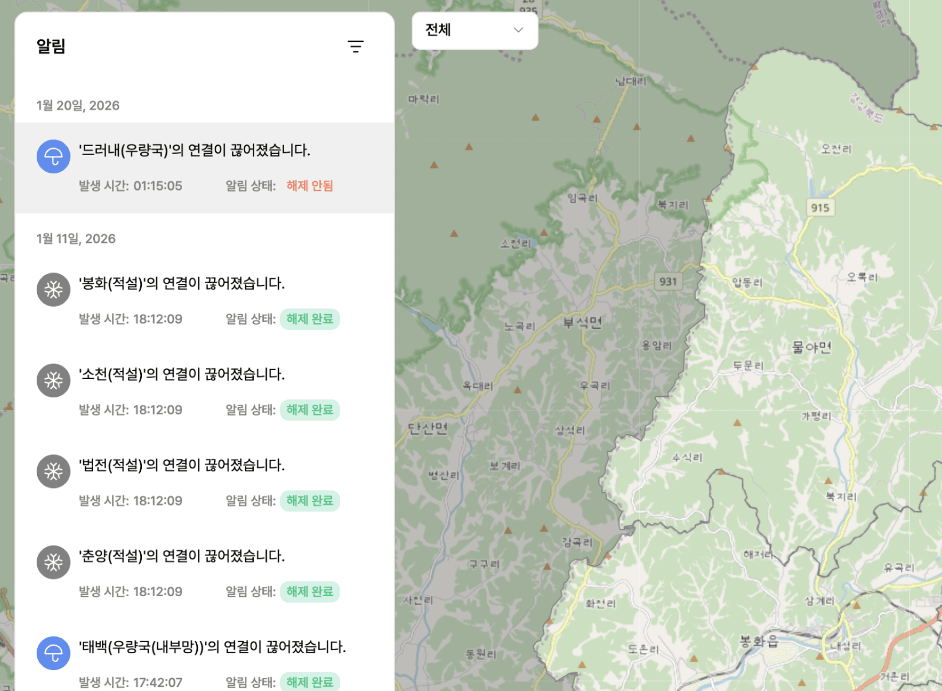Click the snowflake icon for 법전(적설) alert

click(53, 472)
